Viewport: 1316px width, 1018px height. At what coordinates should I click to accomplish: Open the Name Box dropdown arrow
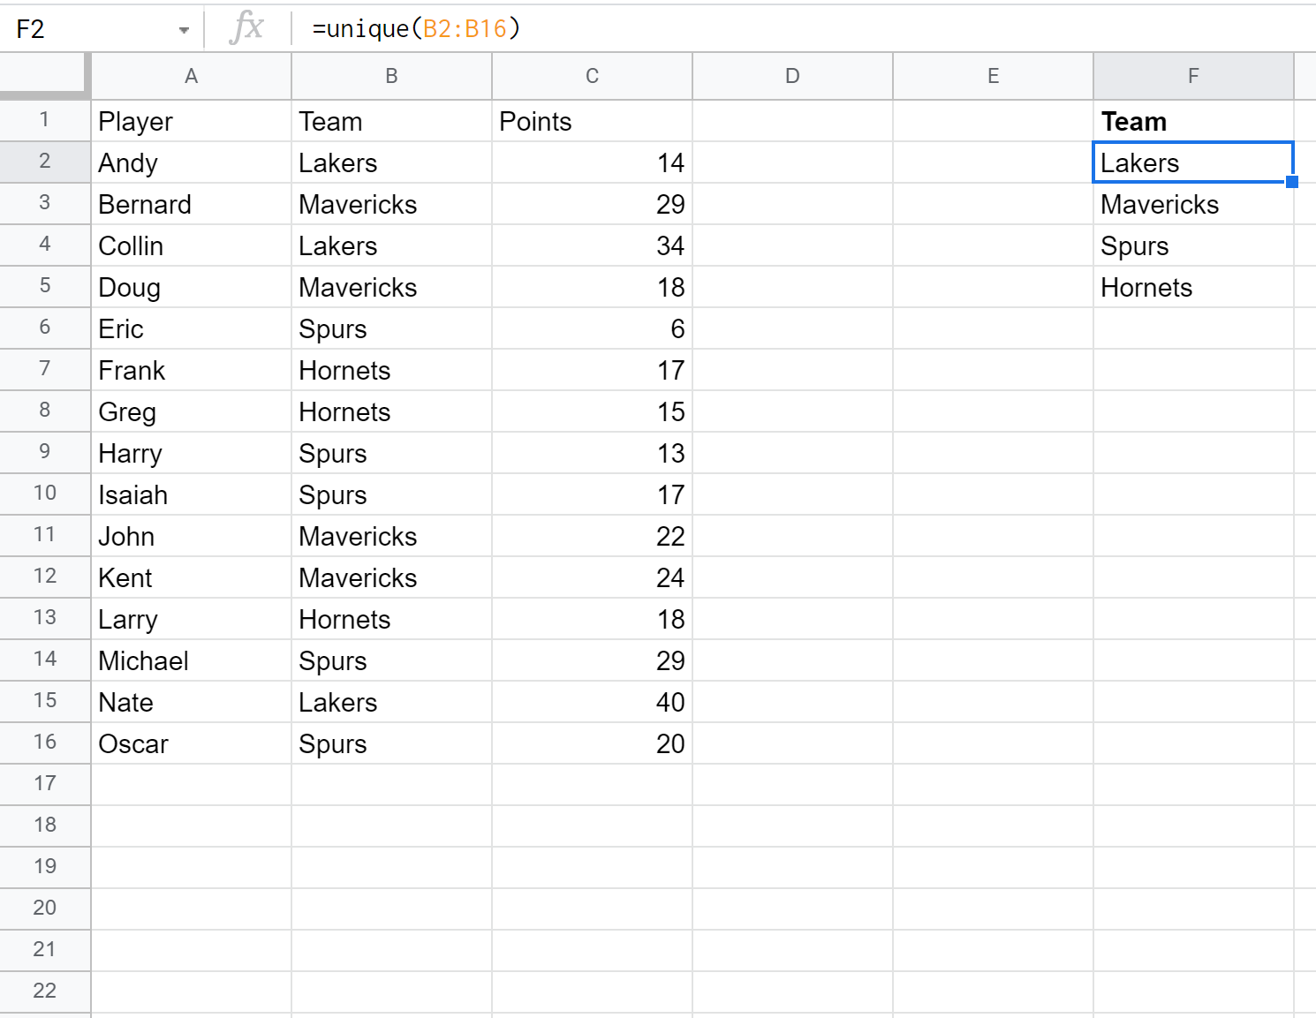click(184, 30)
